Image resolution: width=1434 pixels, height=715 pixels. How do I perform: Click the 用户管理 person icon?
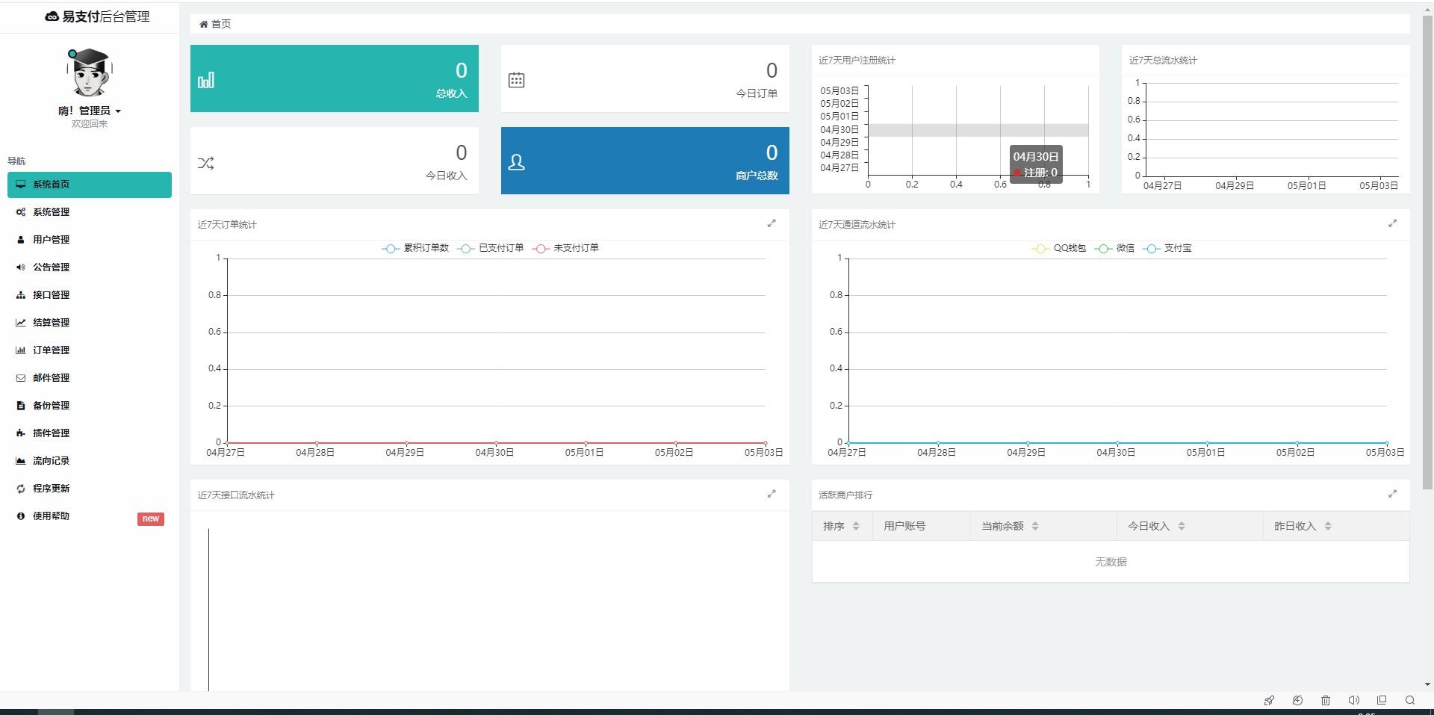pos(20,240)
